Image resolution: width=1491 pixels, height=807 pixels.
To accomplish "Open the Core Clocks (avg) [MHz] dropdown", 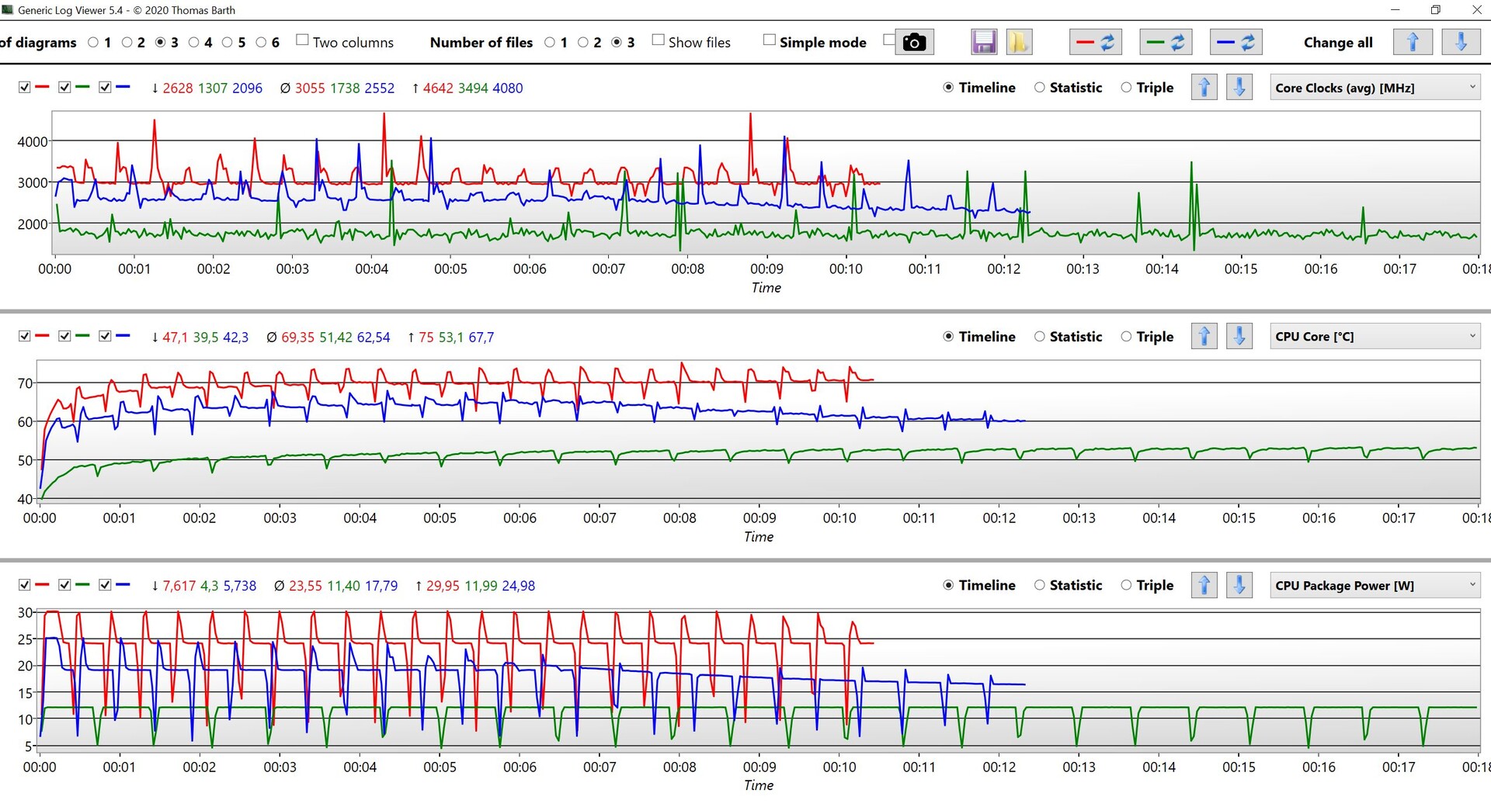I will (x=1375, y=88).
